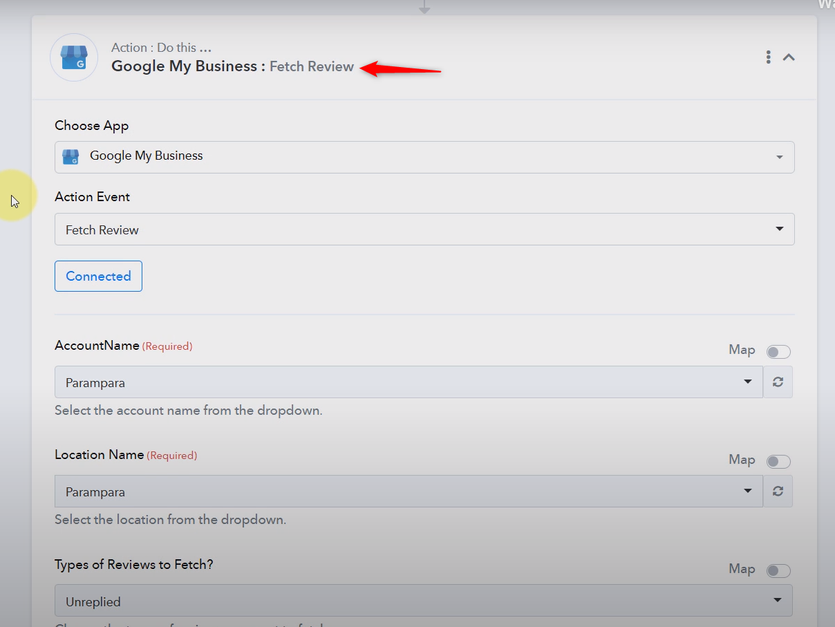Click the 'Select the location from the dropdown.' hint
Image resolution: width=835 pixels, height=627 pixels.
(170, 519)
